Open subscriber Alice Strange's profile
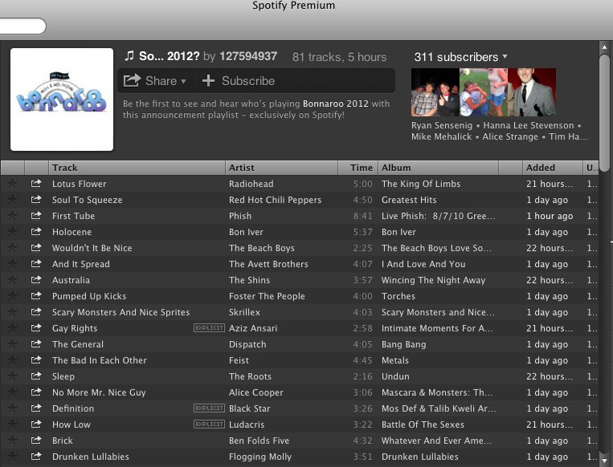613x467 pixels. point(510,136)
